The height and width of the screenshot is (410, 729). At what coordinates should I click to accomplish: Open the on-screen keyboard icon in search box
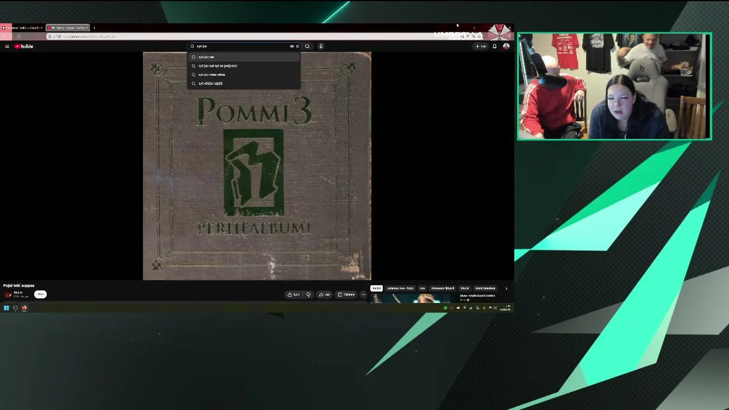pos(292,46)
